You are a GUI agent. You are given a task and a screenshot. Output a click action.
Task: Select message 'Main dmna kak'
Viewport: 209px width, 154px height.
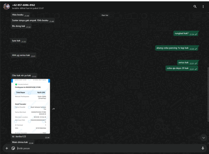pos(23,142)
